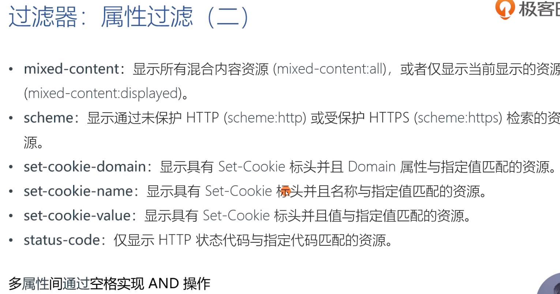
Task: Click the HTTP word in status-code description
Action: tap(175, 240)
